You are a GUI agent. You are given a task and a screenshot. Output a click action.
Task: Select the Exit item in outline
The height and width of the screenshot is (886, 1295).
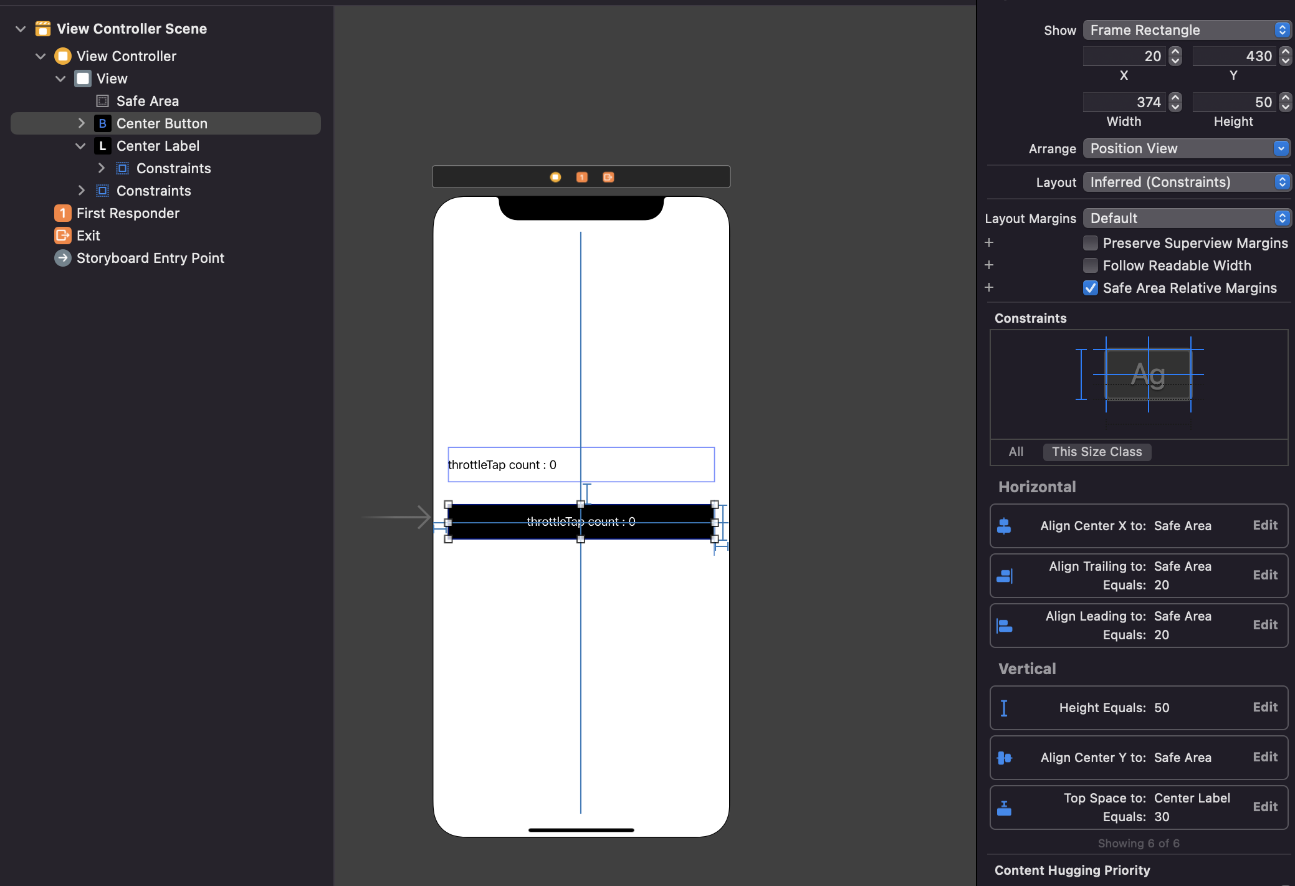(88, 236)
